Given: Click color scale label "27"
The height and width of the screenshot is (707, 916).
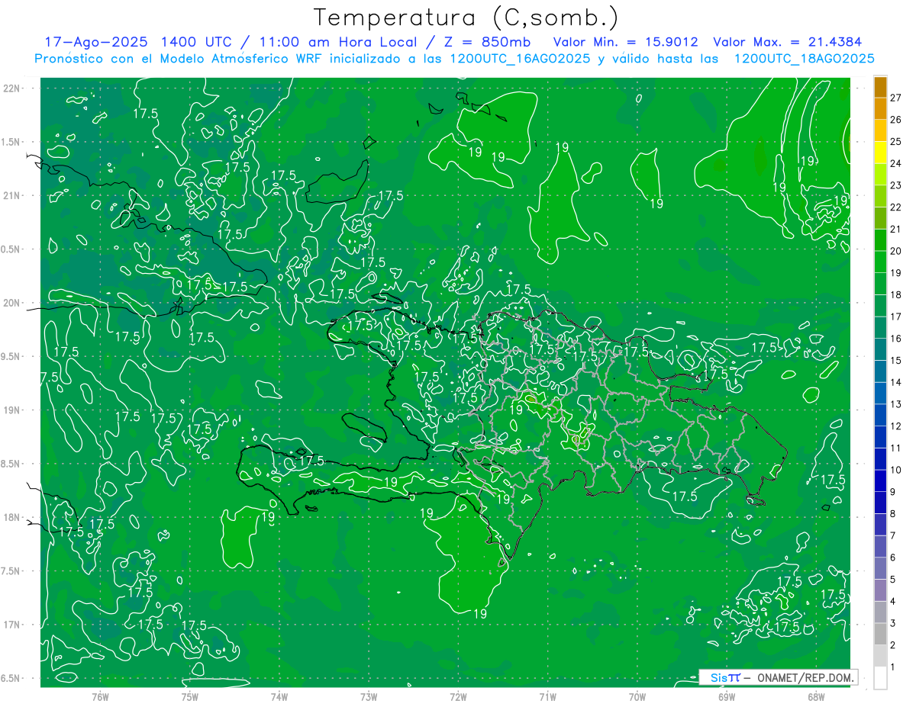Looking at the screenshot, I should [x=896, y=98].
